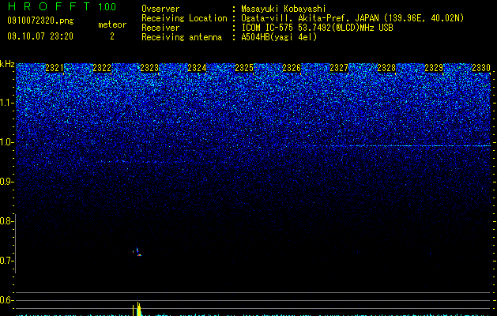This screenshot has width=497, height=316.
Task: Click the 2322 time marker
Action: coord(102,68)
